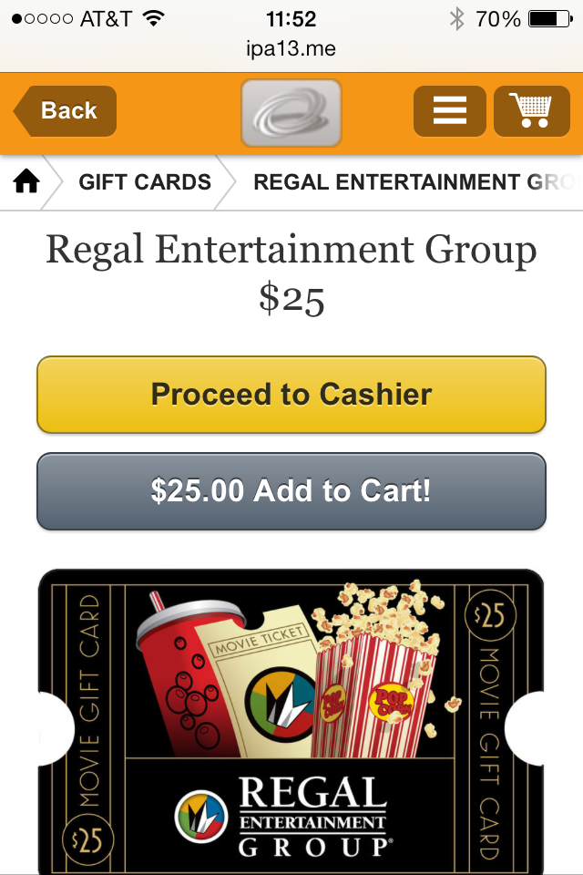Tap the red soda cup illustration
583x875 pixels.
tap(189, 675)
